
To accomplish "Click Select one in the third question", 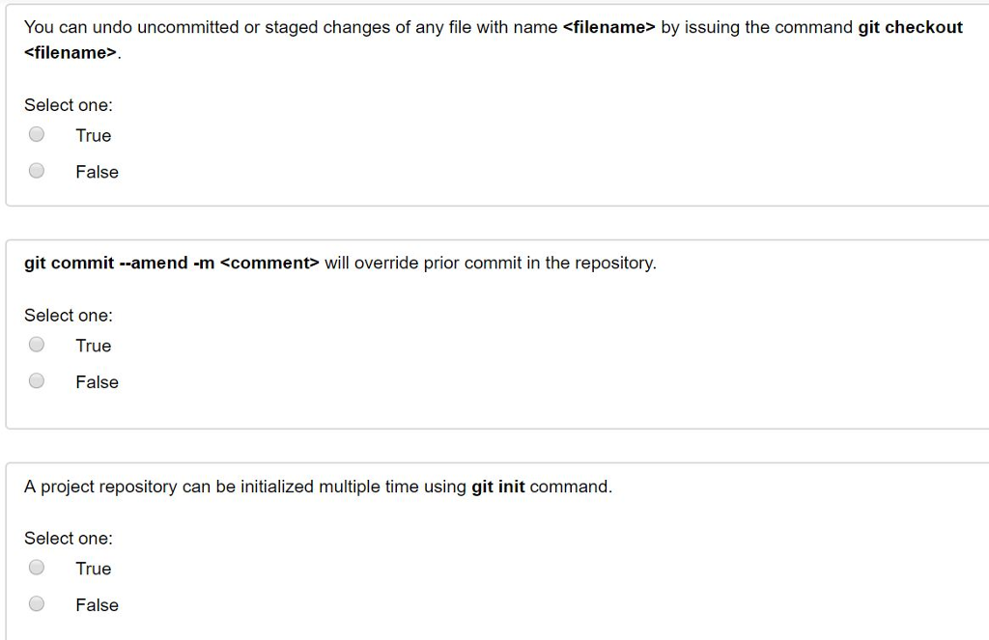I will 68,538.
